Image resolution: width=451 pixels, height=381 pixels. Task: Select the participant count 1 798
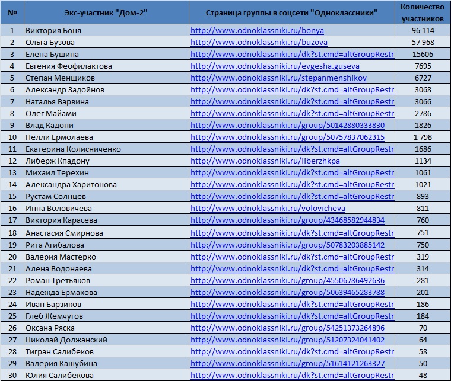pyautogui.click(x=423, y=137)
